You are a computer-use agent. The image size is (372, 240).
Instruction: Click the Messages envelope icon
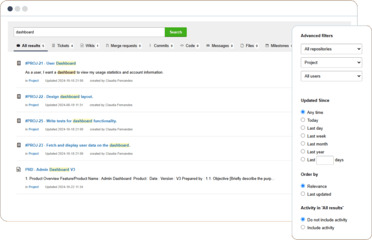(x=208, y=46)
